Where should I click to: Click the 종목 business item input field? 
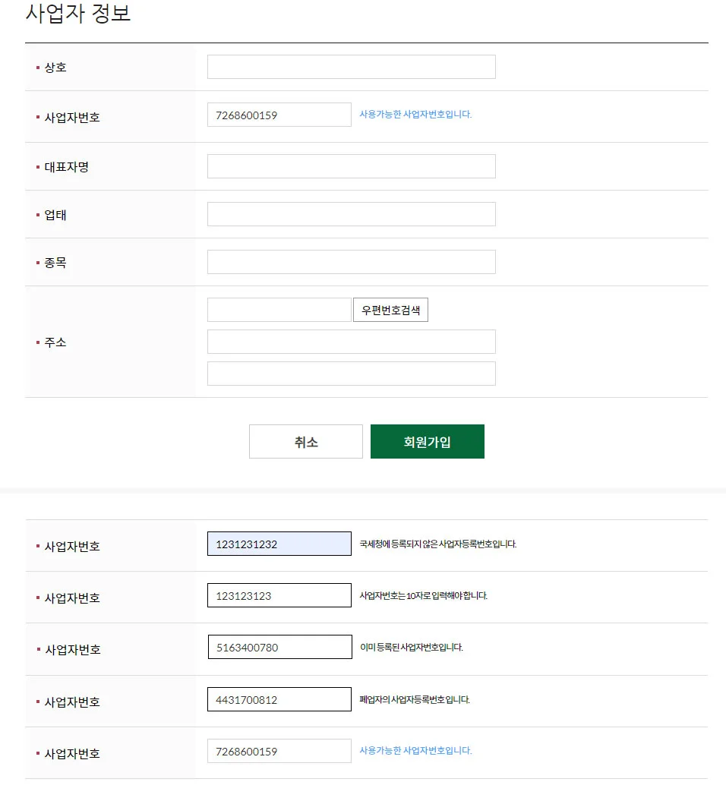[x=351, y=261]
